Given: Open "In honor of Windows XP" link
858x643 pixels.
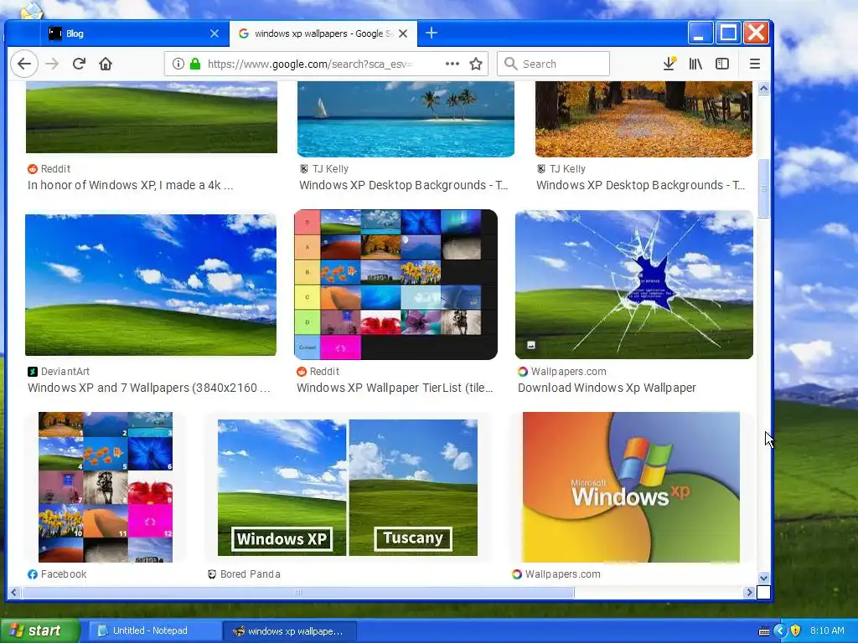Looking at the screenshot, I should pyautogui.click(x=130, y=185).
